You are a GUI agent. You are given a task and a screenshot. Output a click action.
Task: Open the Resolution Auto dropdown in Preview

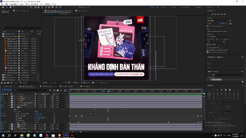pyautogui.click(x=226, y=42)
